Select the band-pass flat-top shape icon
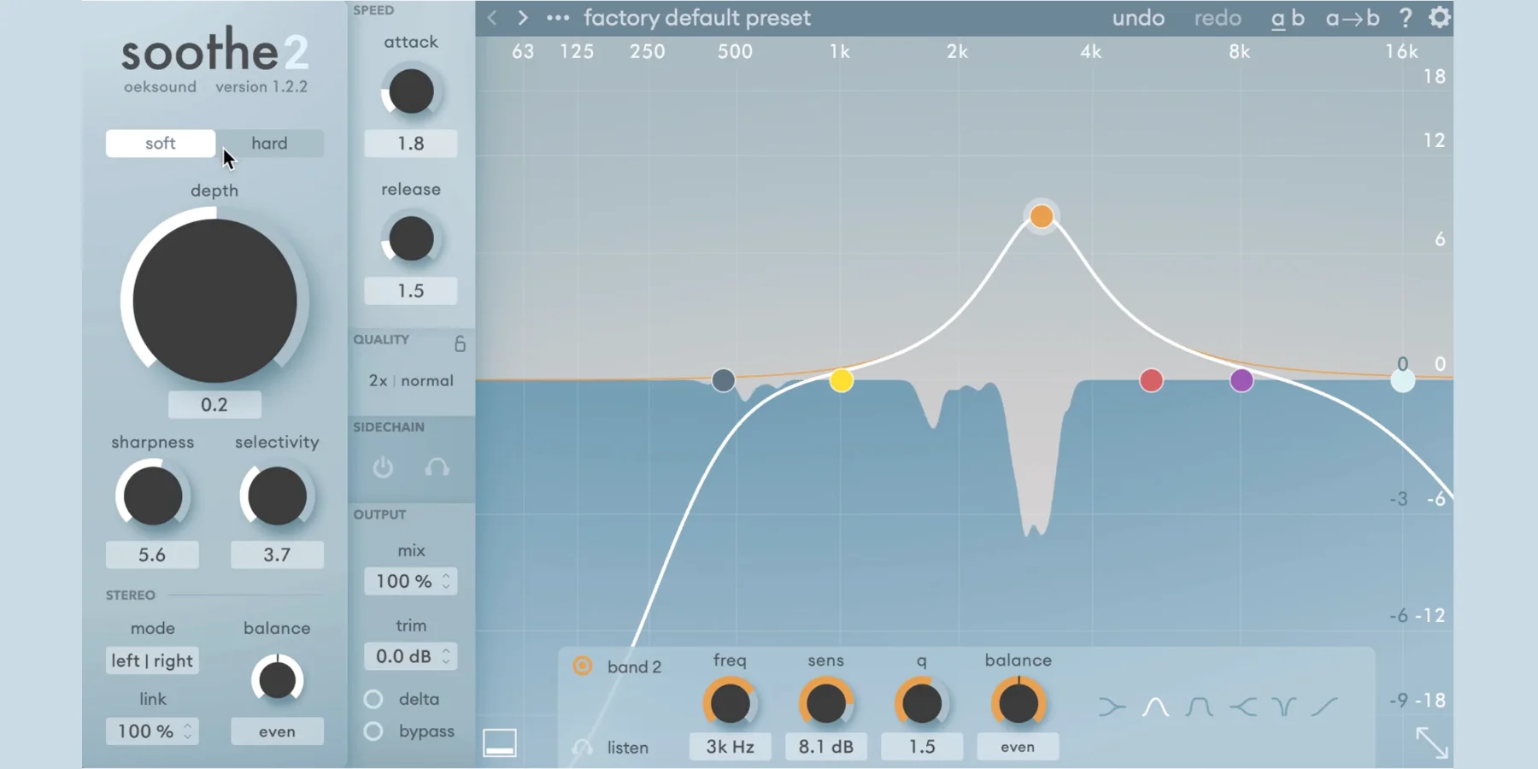The width and height of the screenshot is (1538, 769). pyautogui.click(x=1198, y=707)
